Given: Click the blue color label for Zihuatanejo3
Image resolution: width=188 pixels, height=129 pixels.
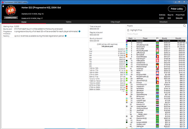Looking at the screenshot, I should [x=127, y=45].
